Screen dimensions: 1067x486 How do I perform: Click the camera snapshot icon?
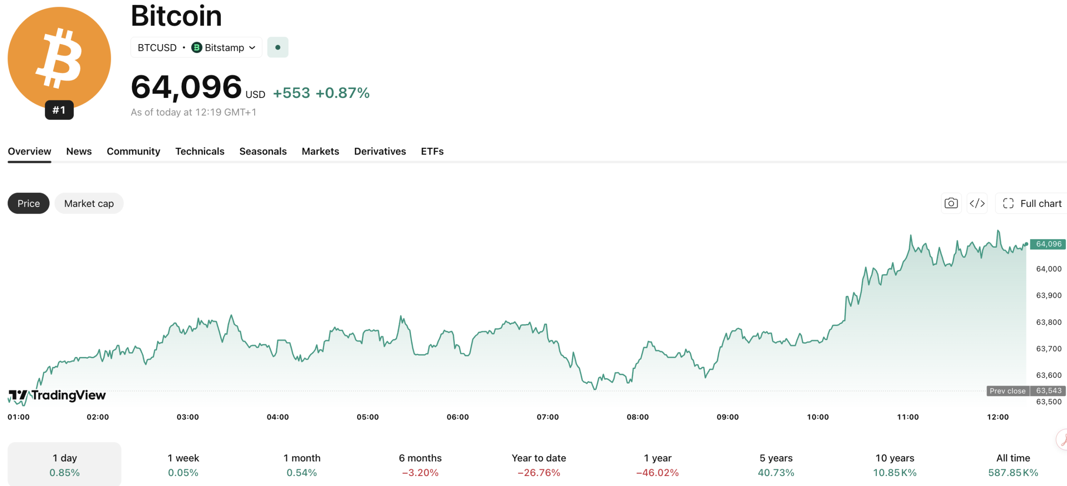pyautogui.click(x=951, y=203)
